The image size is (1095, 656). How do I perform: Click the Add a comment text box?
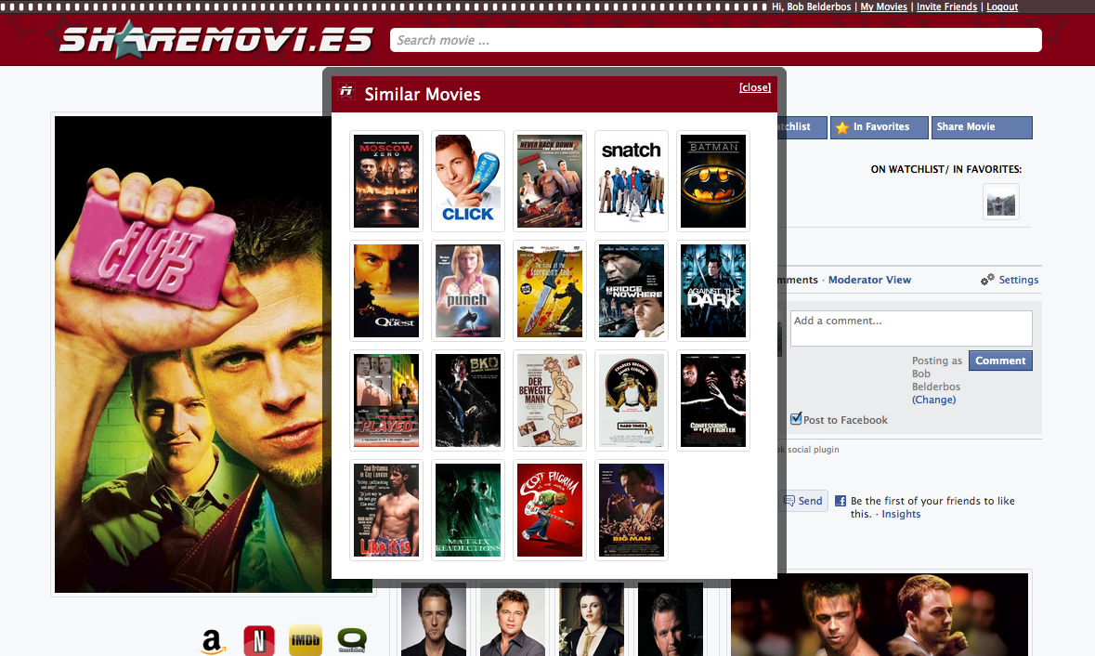pyautogui.click(x=911, y=328)
